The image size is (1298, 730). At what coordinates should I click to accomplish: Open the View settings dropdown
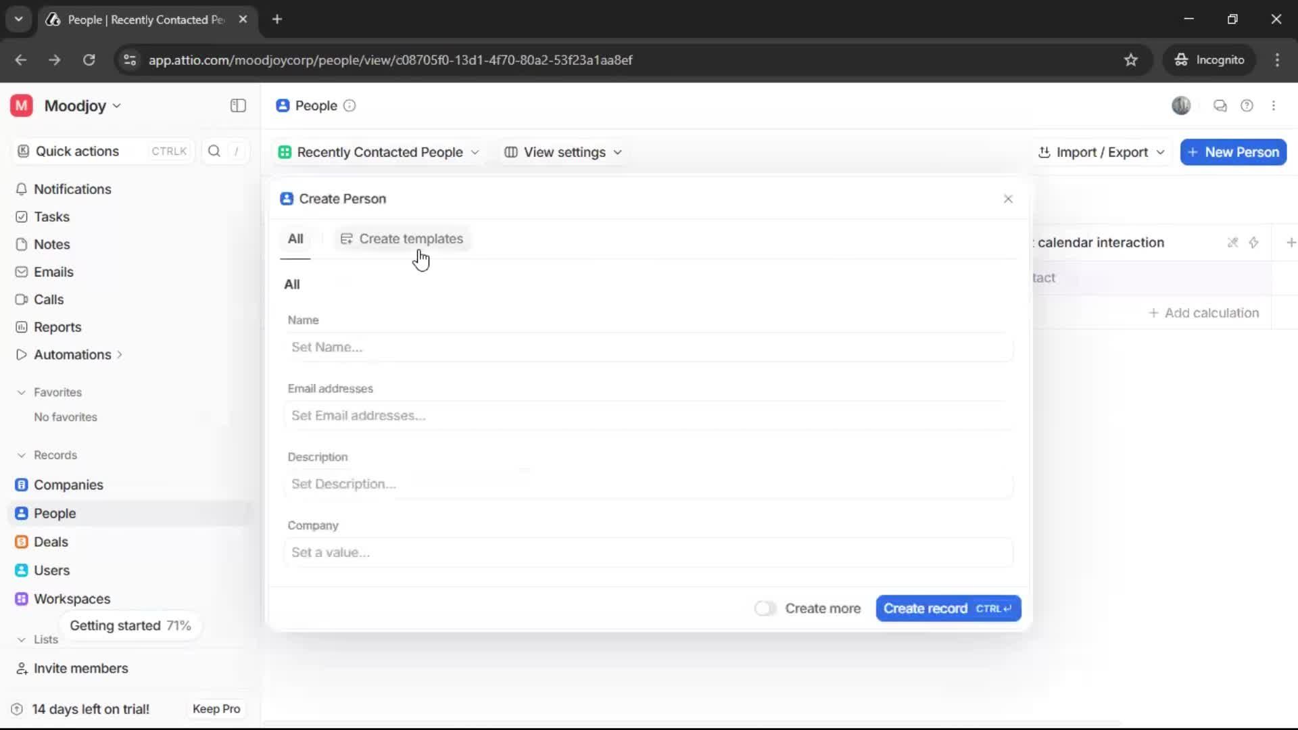563,152
